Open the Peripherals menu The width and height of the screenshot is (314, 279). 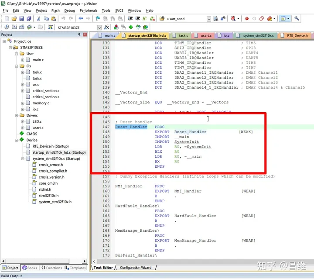pos(88,10)
